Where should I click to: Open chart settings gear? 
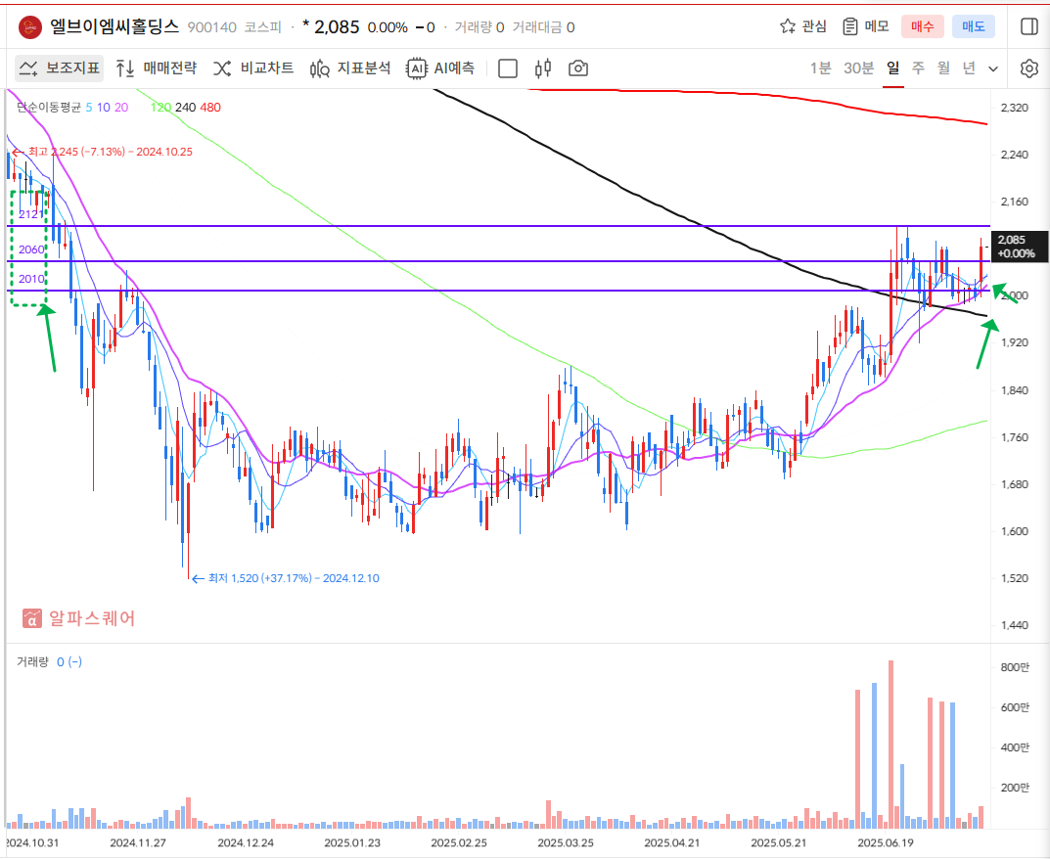(x=1029, y=68)
